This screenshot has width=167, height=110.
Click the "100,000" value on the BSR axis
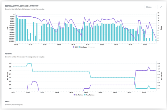pyautogui.click(x=12, y=26)
